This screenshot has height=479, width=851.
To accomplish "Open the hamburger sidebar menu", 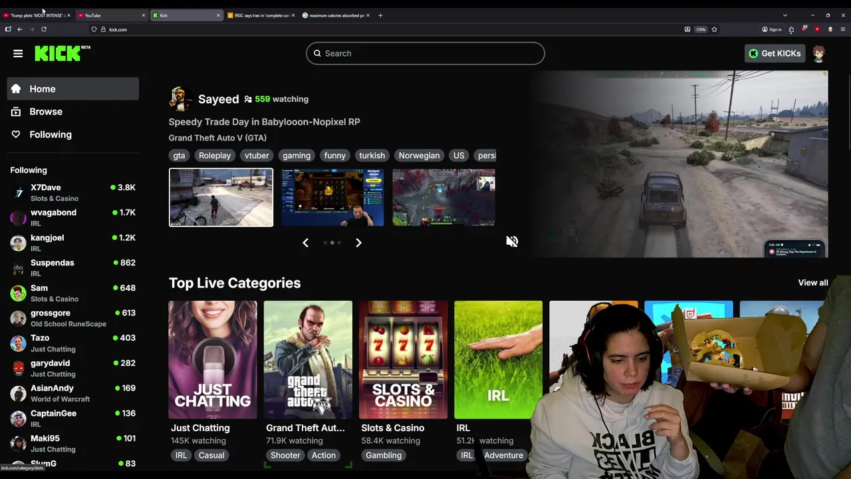I will tap(18, 53).
